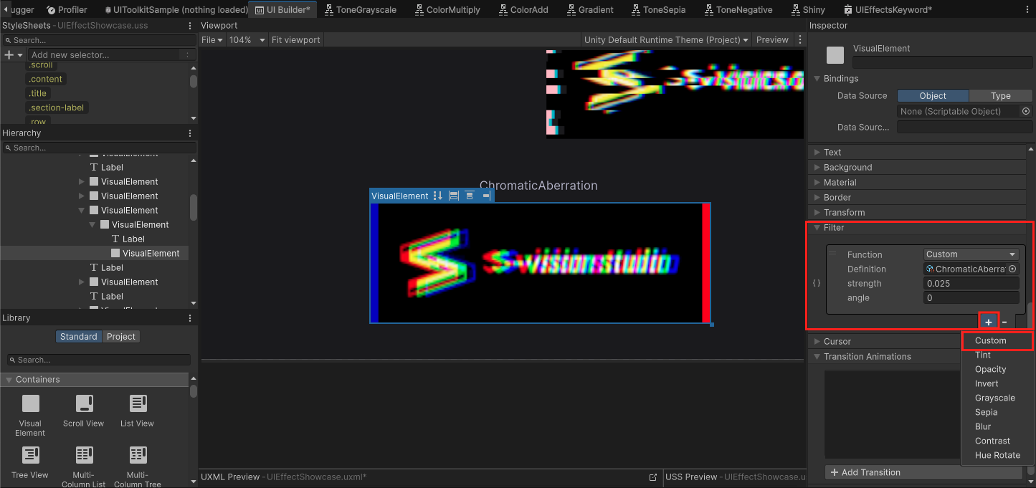Add Multi-Column Tree from the Library
1036x488 pixels.
pos(137,467)
